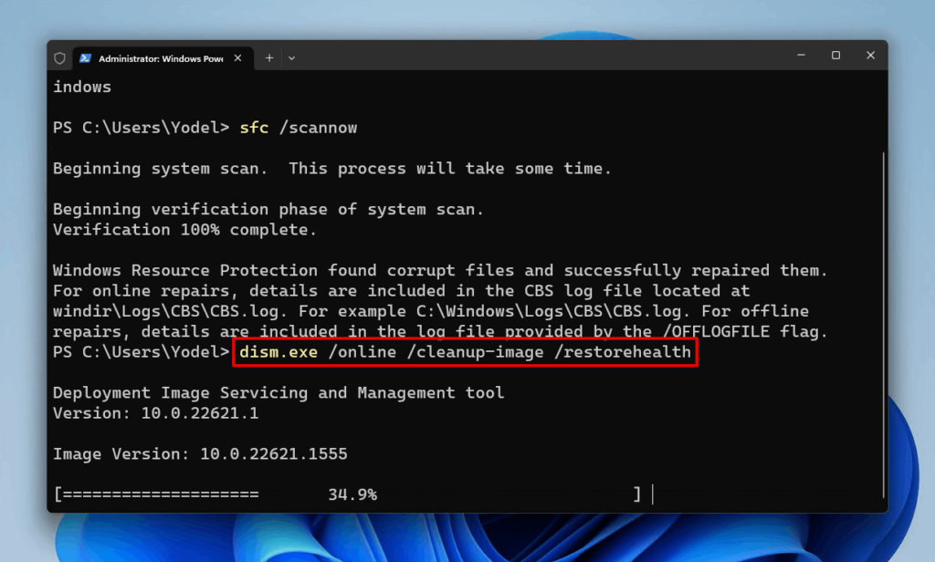Click the X icon on the PowerShell tab
The image size is (935, 562).
236,57
